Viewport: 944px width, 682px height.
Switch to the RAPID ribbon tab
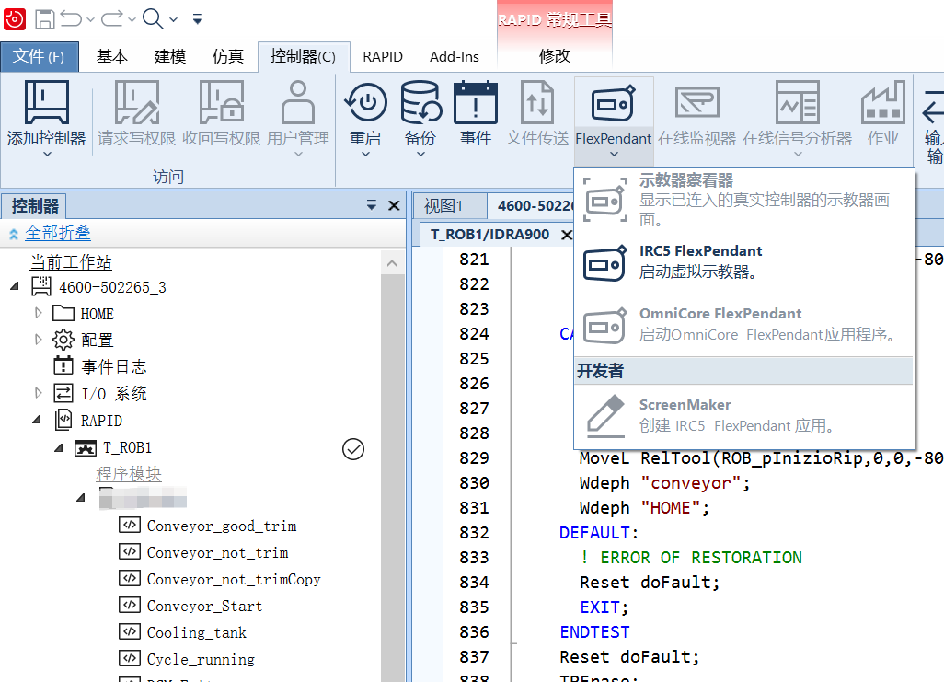click(383, 57)
